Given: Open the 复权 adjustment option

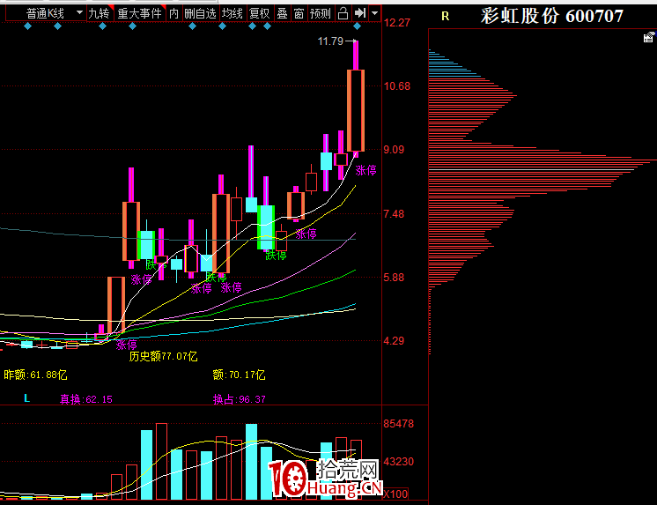Looking at the screenshot, I should pos(260,13).
